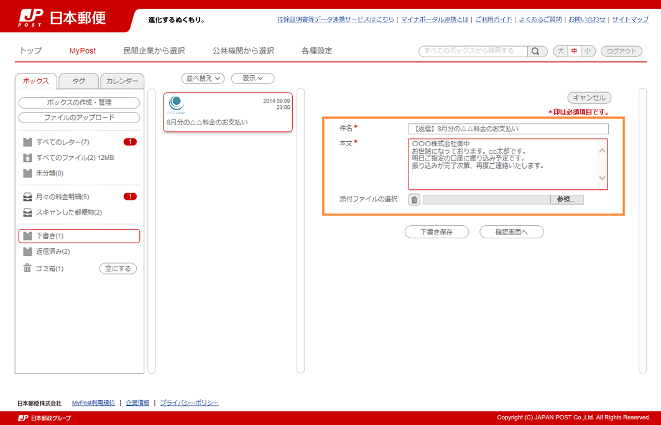The image size is (661, 425).
Task: Go to トップ in the navigation
Action: pos(30,50)
